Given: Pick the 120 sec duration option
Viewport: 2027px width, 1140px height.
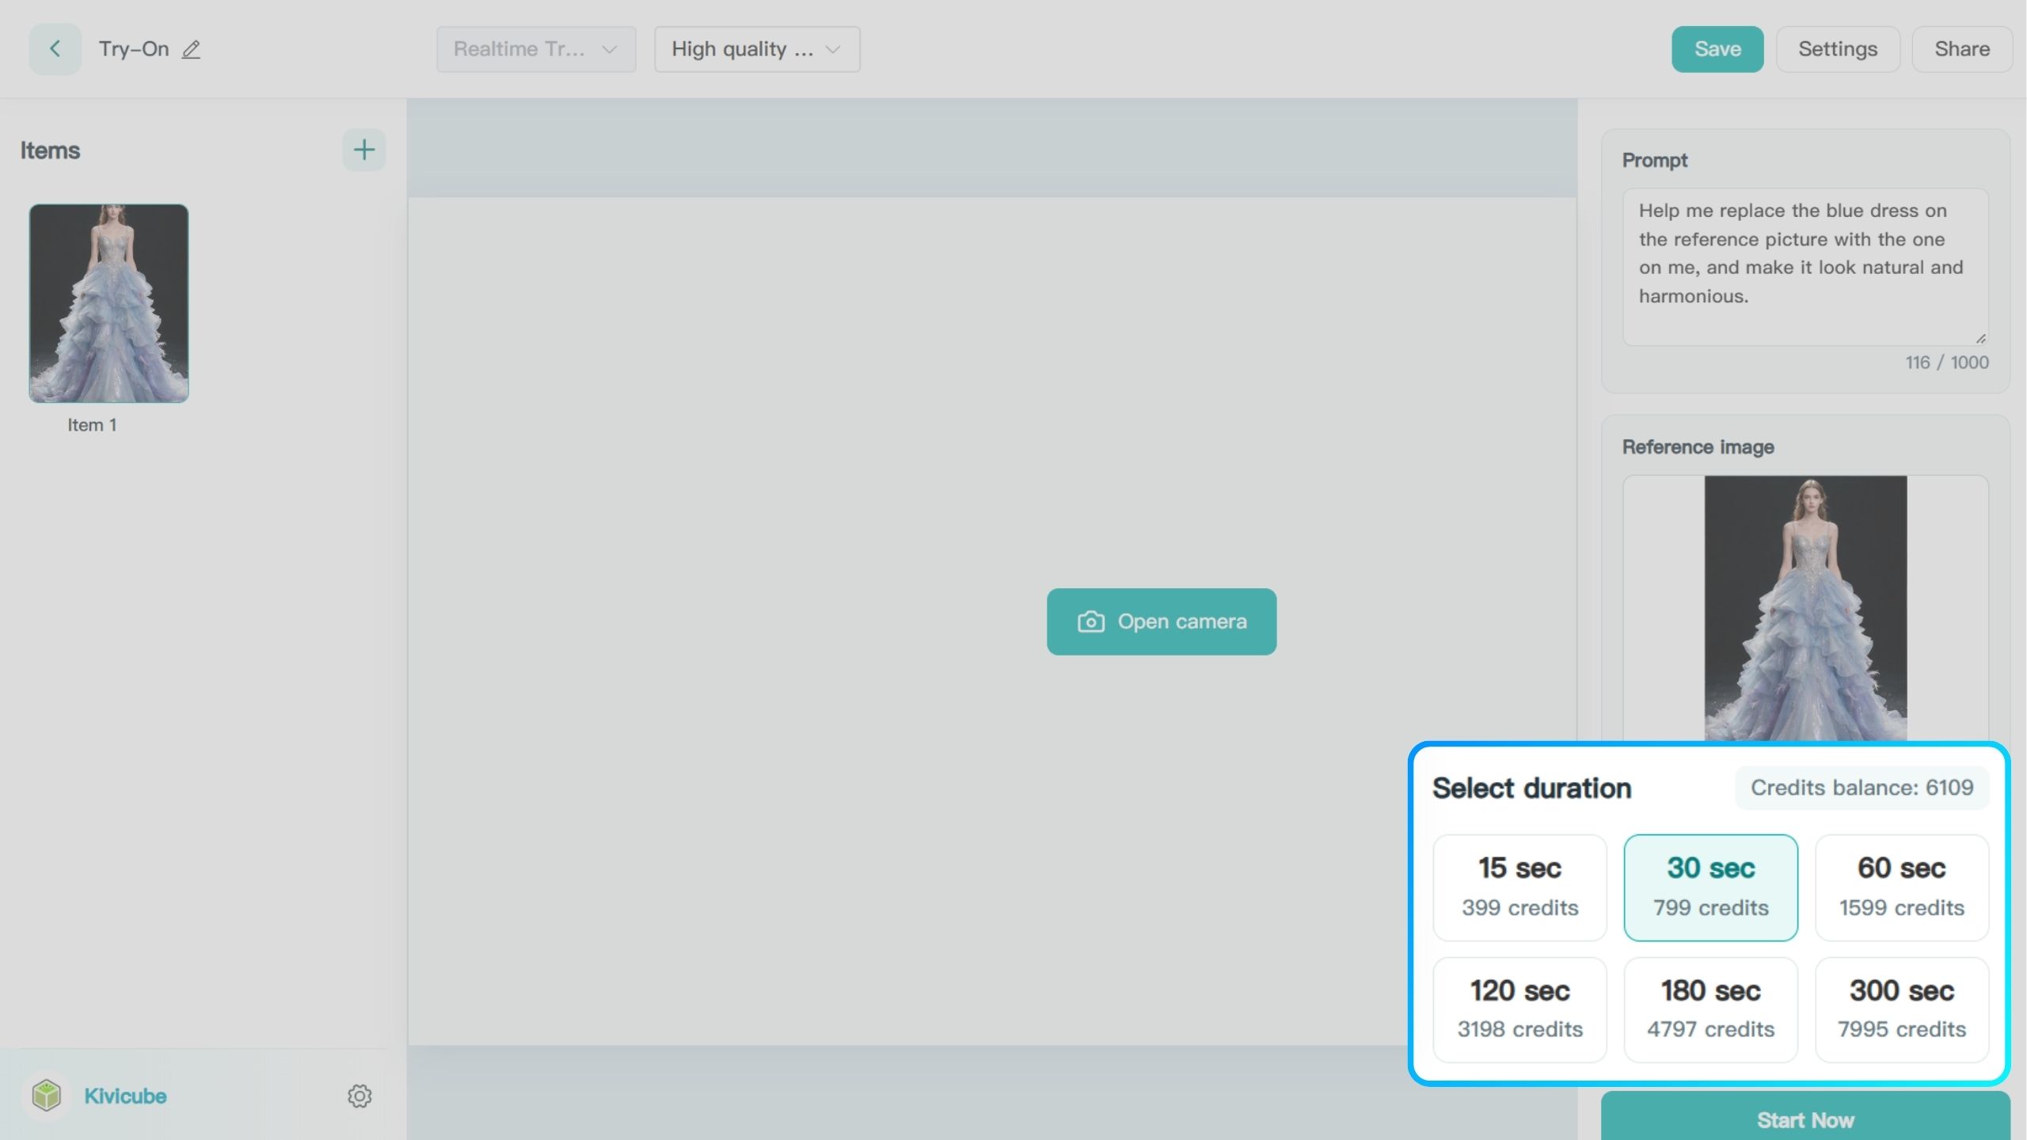Looking at the screenshot, I should click(x=1519, y=1009).
